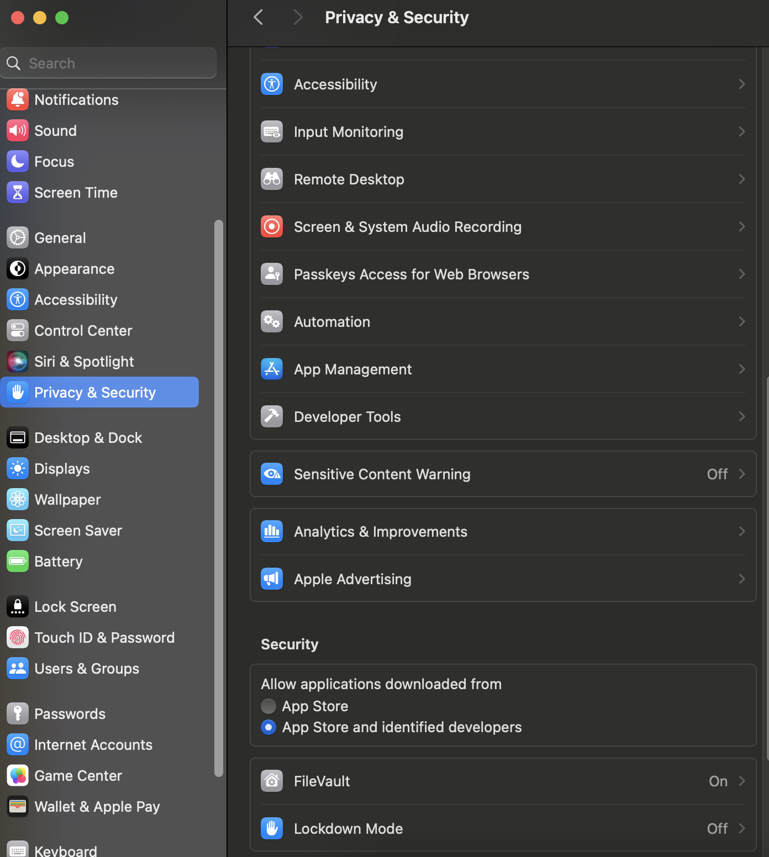This screenshot has width=769, height=857.
Task: Open the Touch ID & Password section
Action: [x=104, y=637]
